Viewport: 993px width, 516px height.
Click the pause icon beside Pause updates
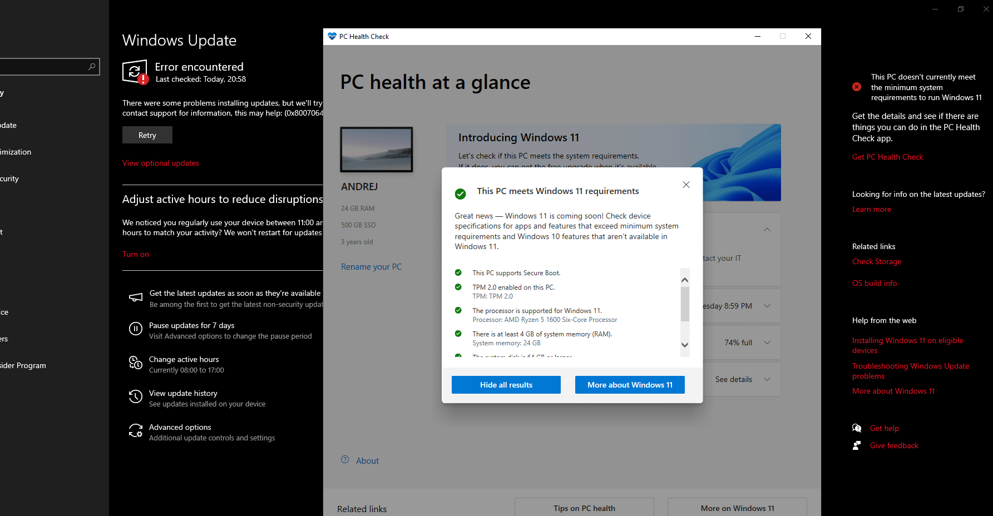click(136, 329)
